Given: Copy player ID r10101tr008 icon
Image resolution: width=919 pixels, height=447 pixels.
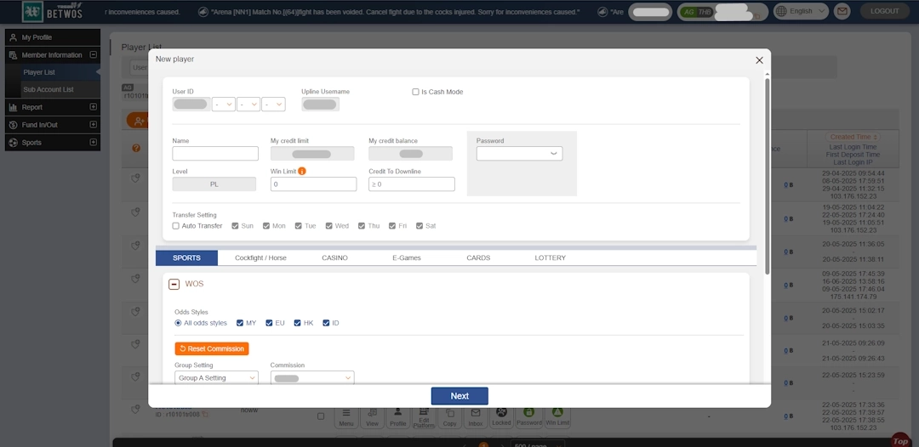Looking at the screenshot, I should tap(204, 414).
